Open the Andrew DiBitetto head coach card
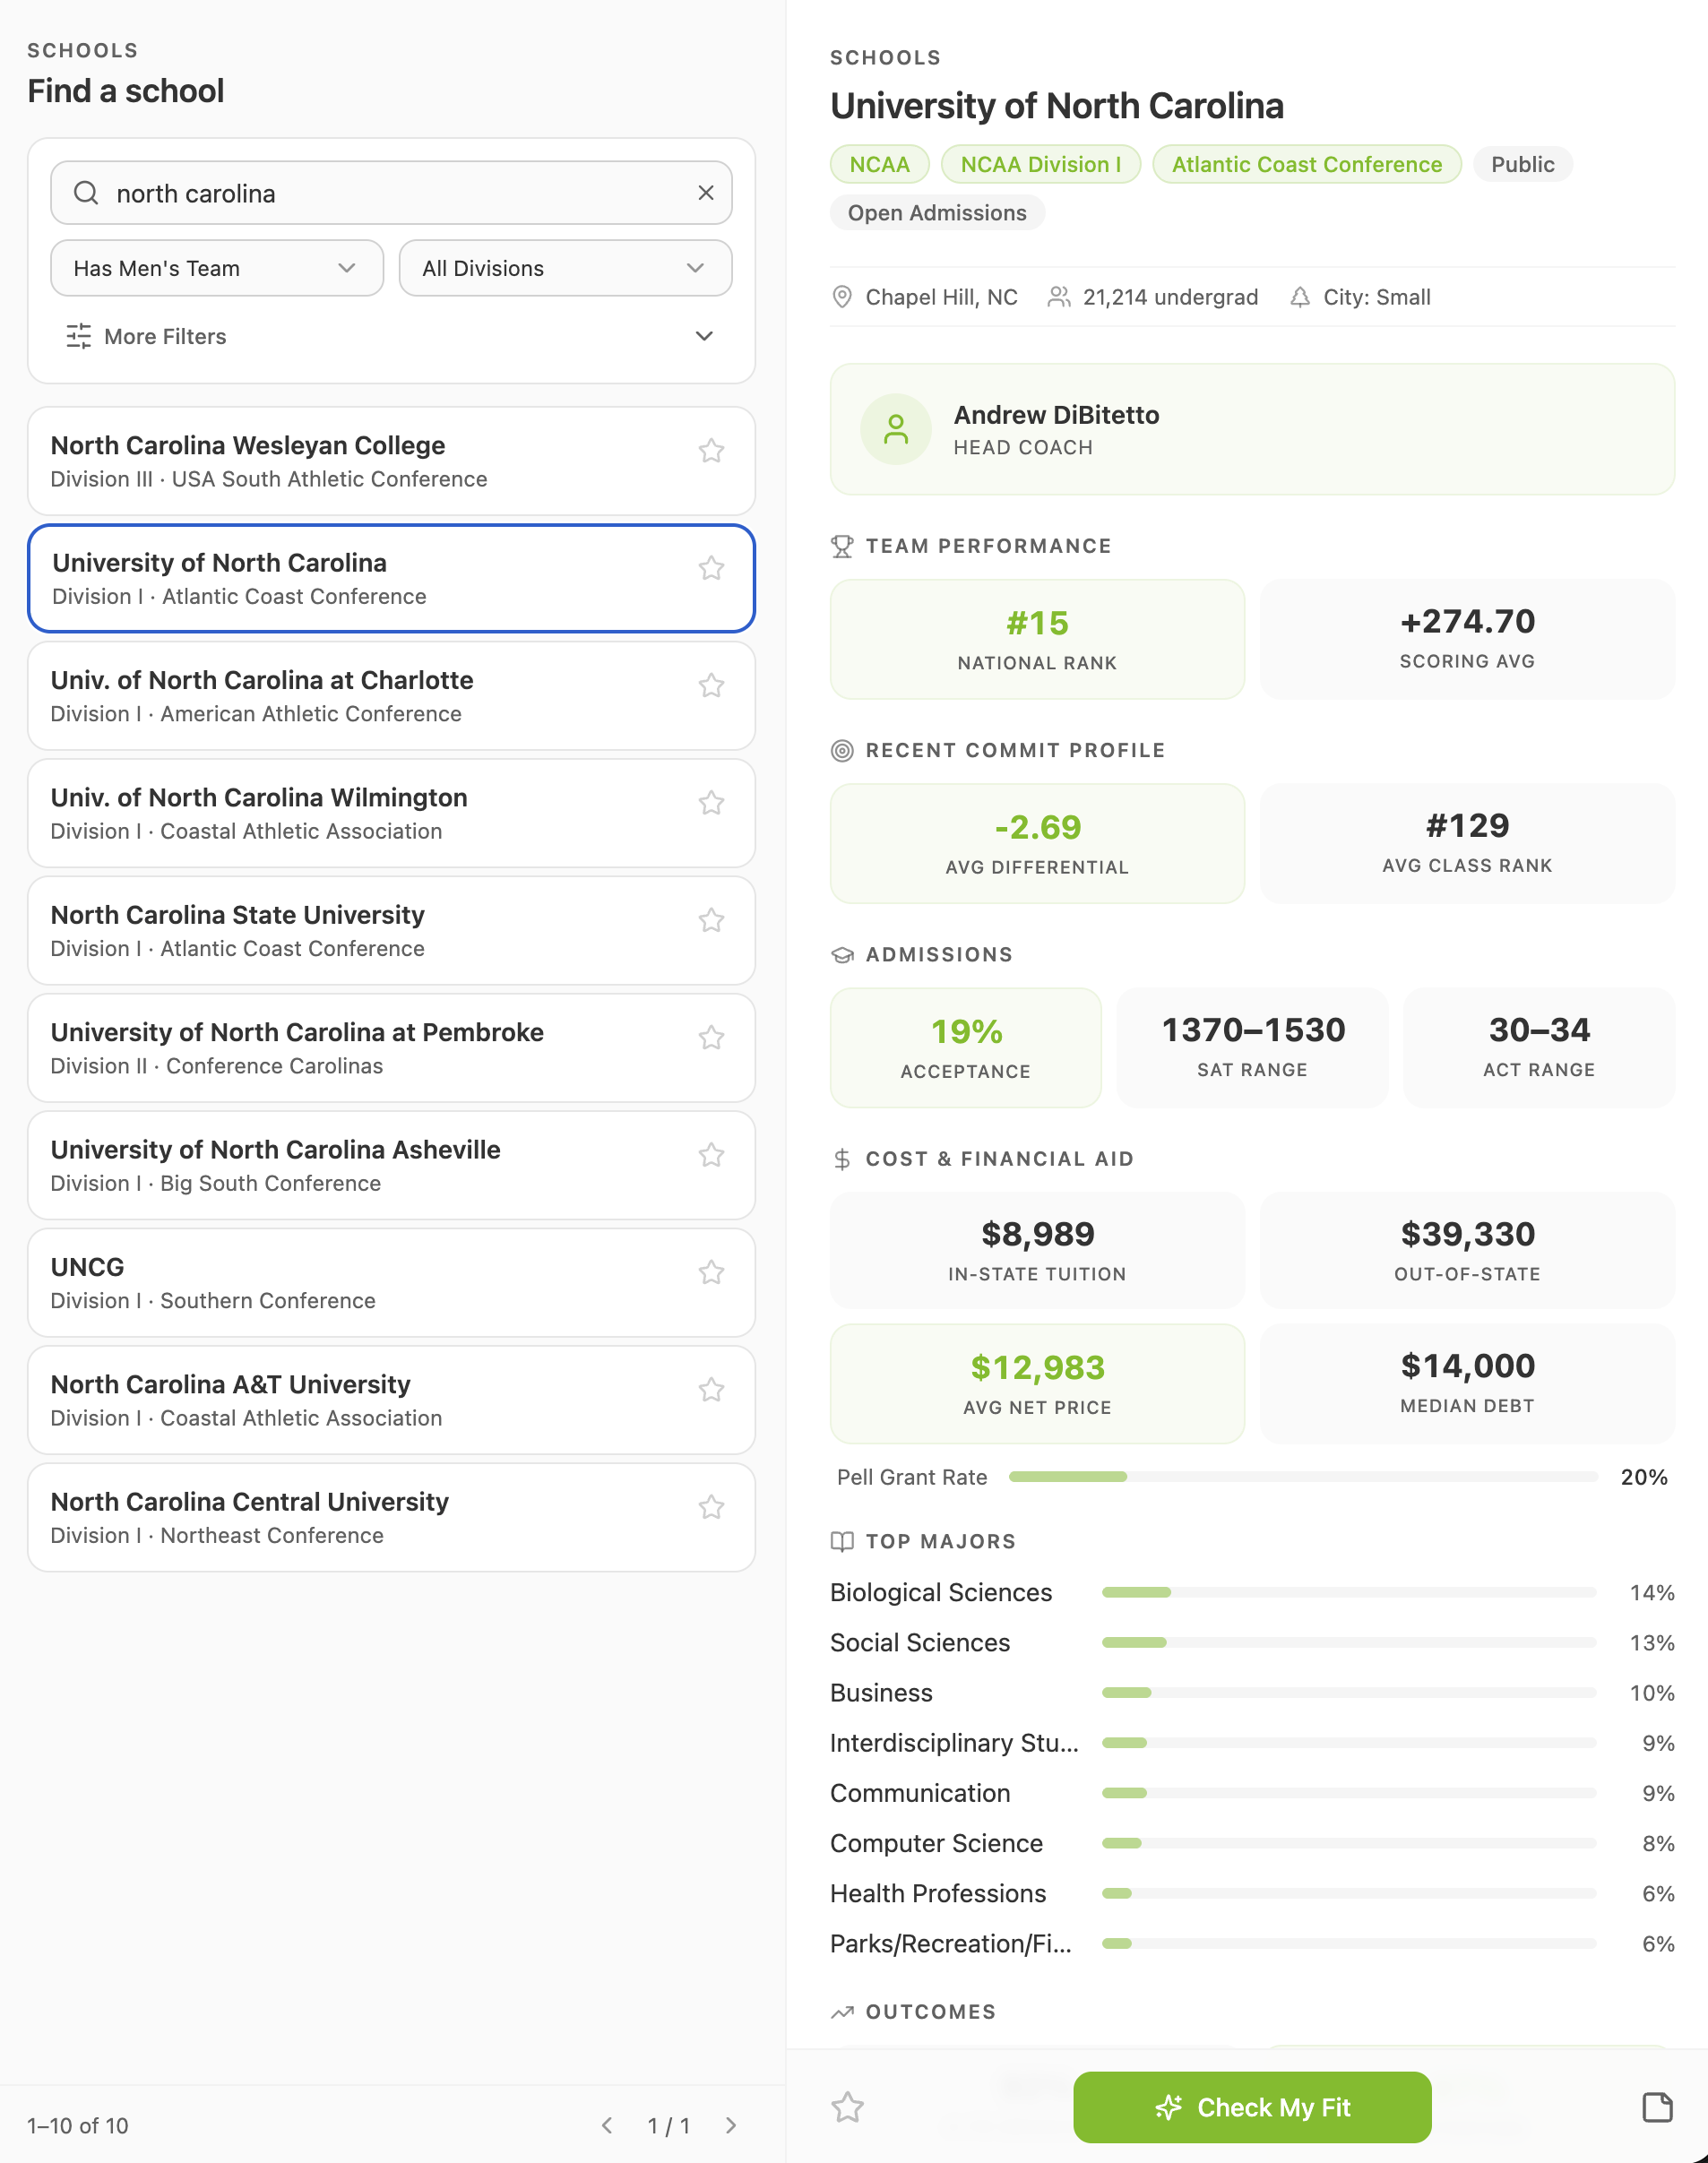Image resolution: width=1708 pixels, height=2163 pixels. (x=1252, y=429)
